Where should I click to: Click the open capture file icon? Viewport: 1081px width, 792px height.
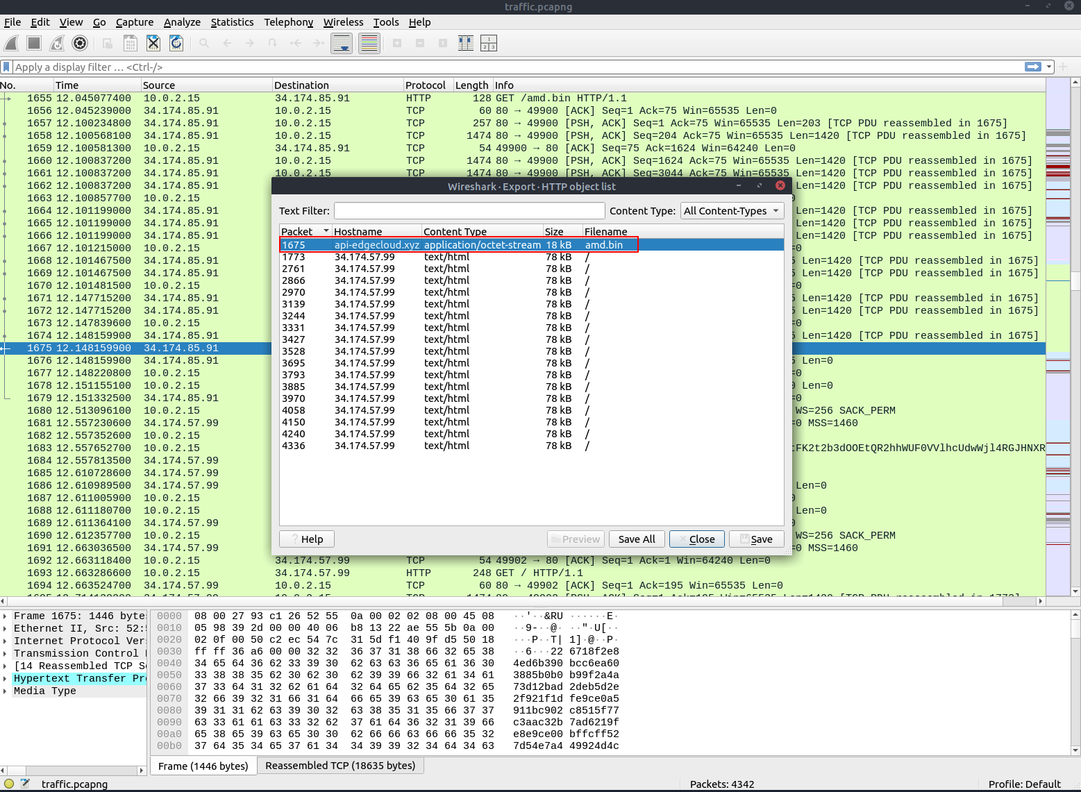pyautogui.click(x=108, y=43)
